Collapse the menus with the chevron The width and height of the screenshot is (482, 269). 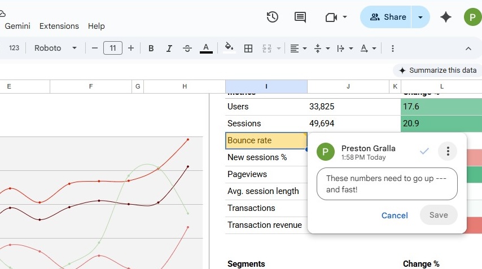coord(468,48)
